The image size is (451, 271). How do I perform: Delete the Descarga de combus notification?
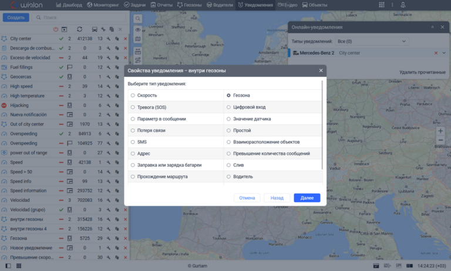click(x=125, y=48)
